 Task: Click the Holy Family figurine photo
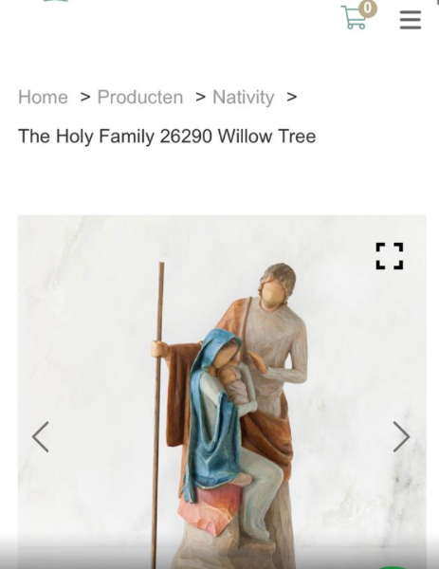tap(222, 392)
